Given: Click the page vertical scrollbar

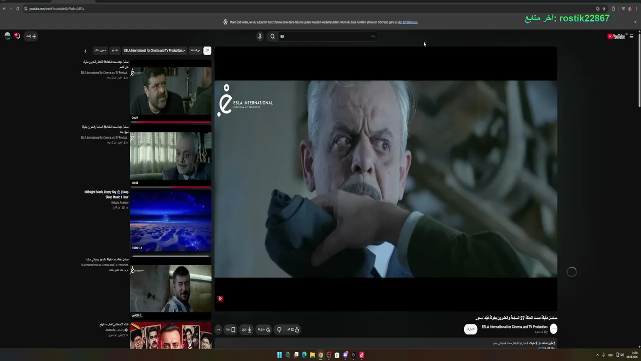Looking at the screenshot, I should coord(639,70).
